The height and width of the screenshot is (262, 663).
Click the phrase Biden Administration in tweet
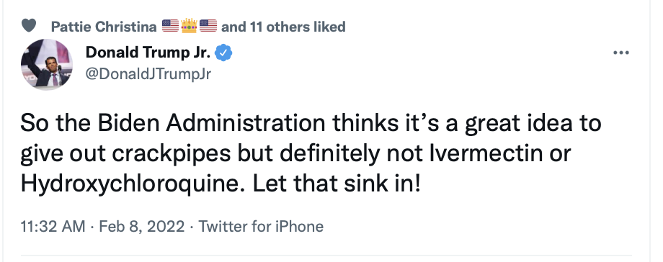(x=211, y=123)
